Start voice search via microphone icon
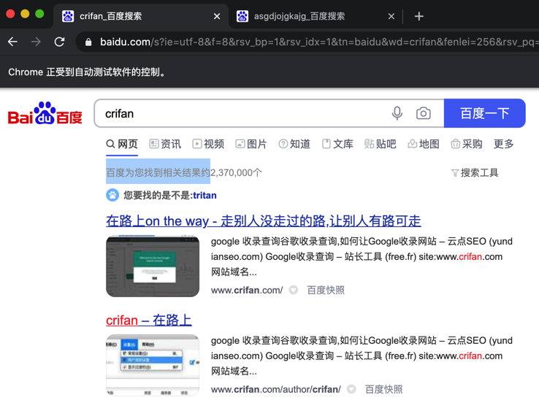The width and height of the screenshot is (539, 403). coord(397,113)
